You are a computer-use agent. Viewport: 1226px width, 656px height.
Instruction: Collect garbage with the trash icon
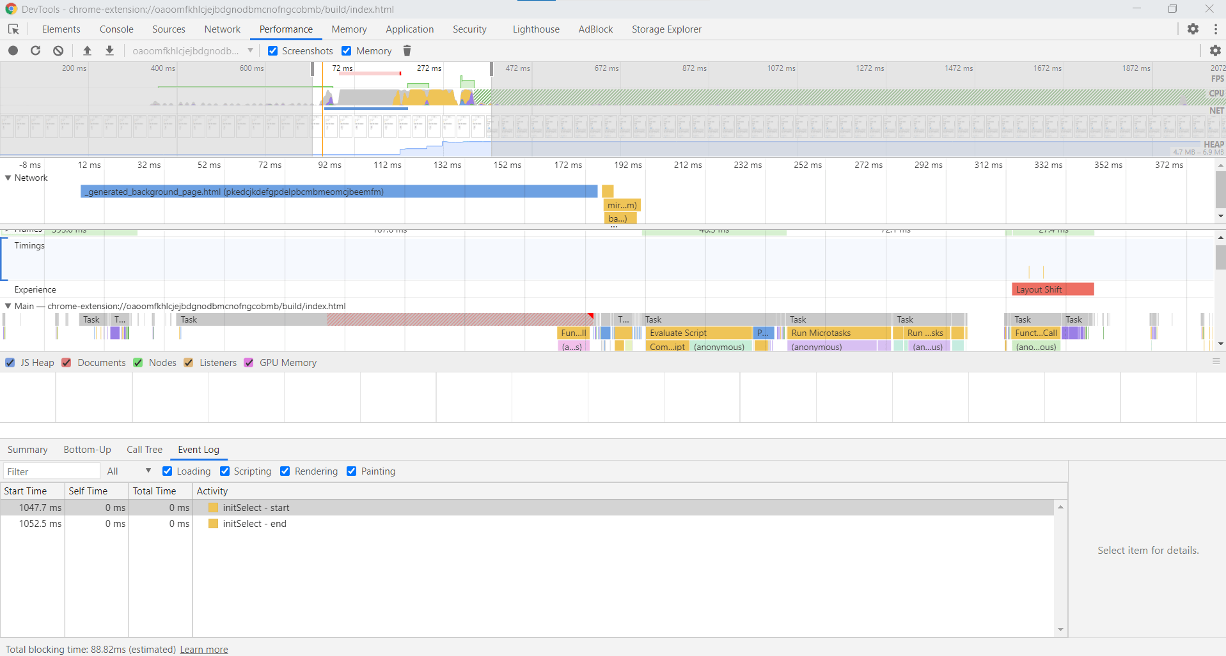pyautogui.click(x=407, y=50)
